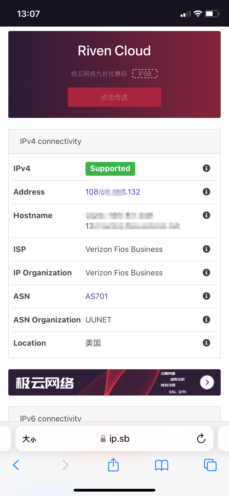Open Safari bookmarks book icon

(162, 465)
